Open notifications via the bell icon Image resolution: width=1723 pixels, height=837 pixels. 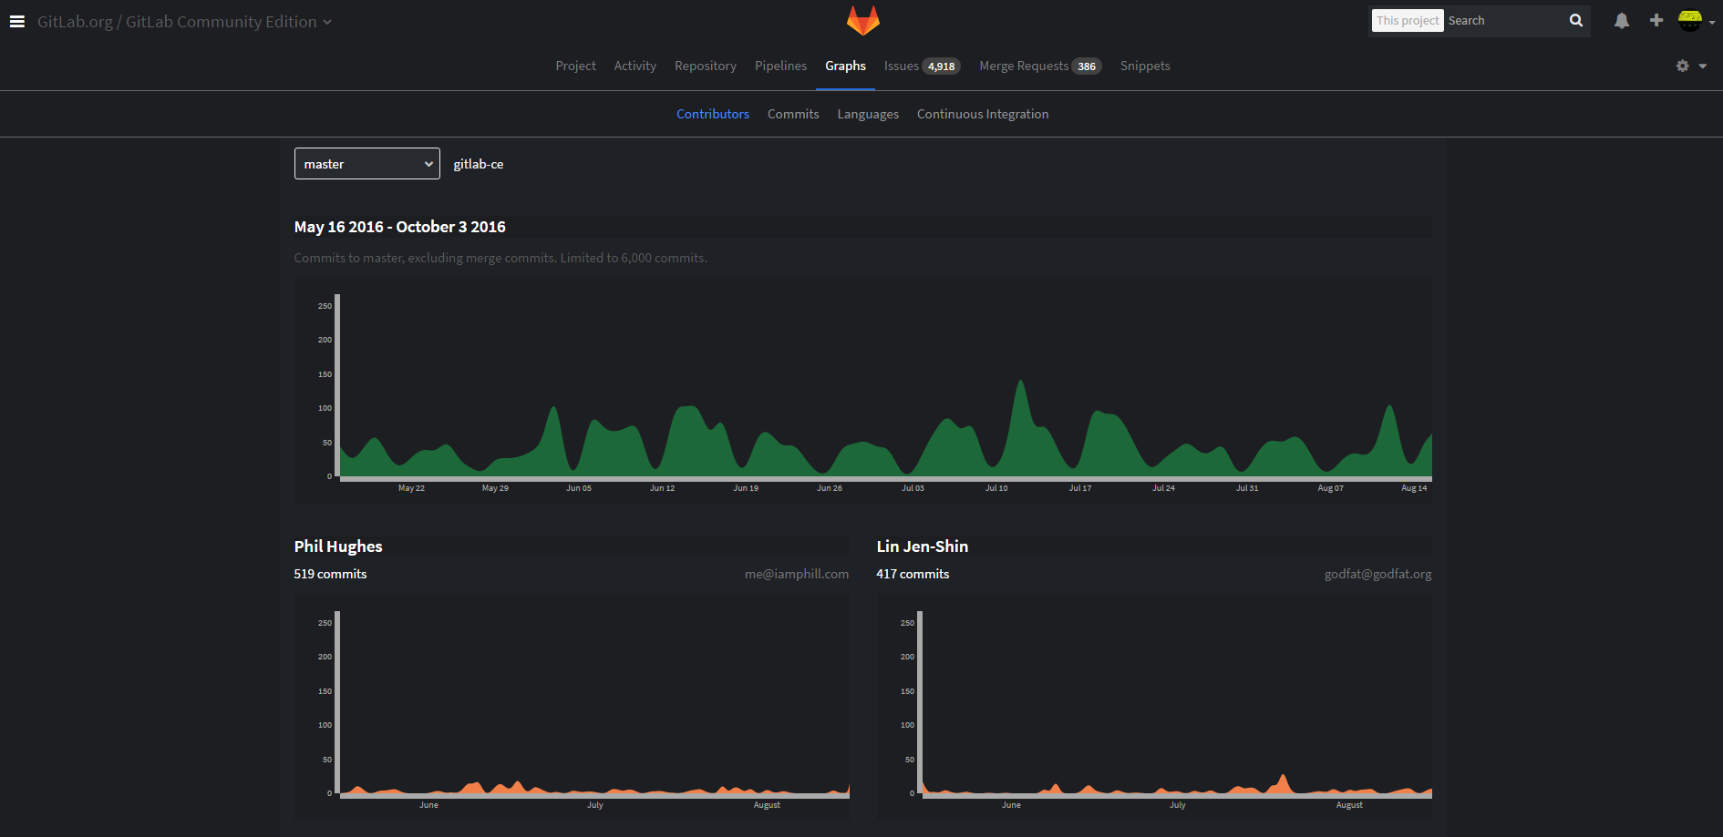1622,20
